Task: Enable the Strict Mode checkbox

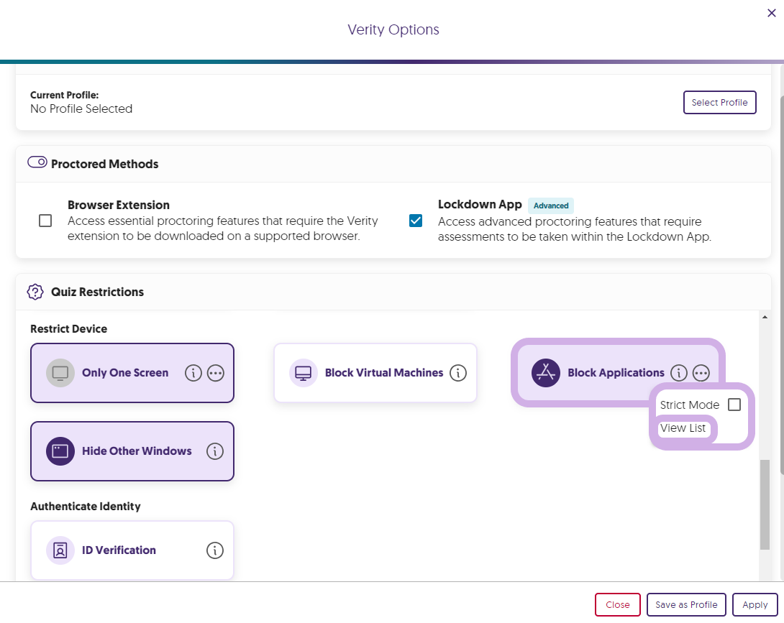Action: point(734,404)
